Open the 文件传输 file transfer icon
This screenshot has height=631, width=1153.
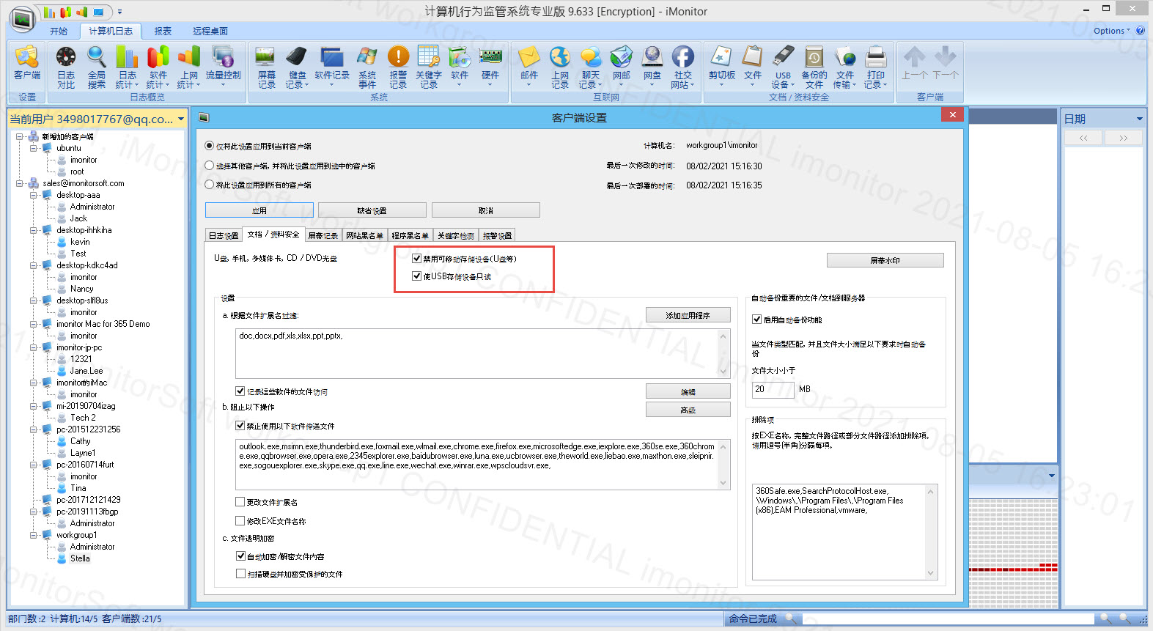coord(845,66)
